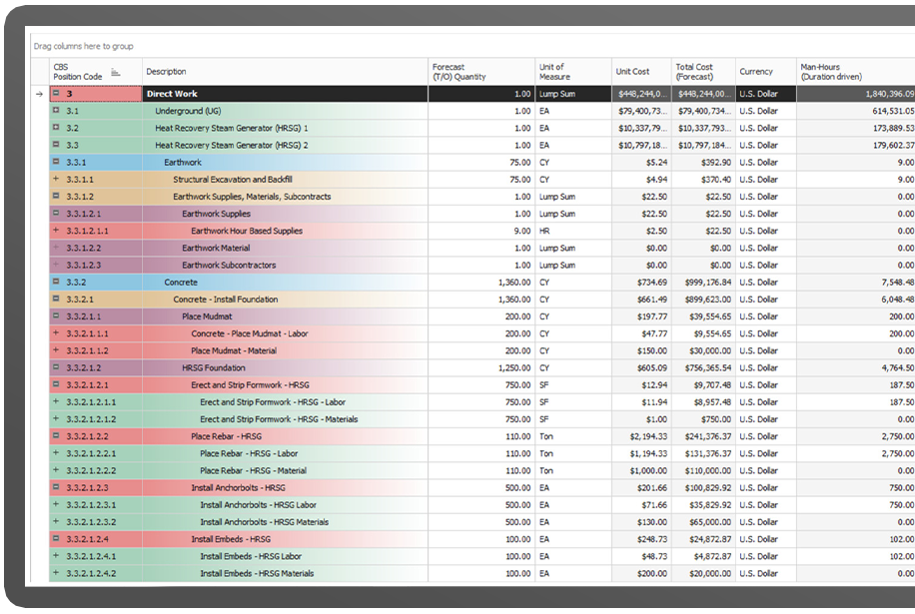Click the 'Drag columns here to group' panel
The image size is (915, 614).
[472, 46]
